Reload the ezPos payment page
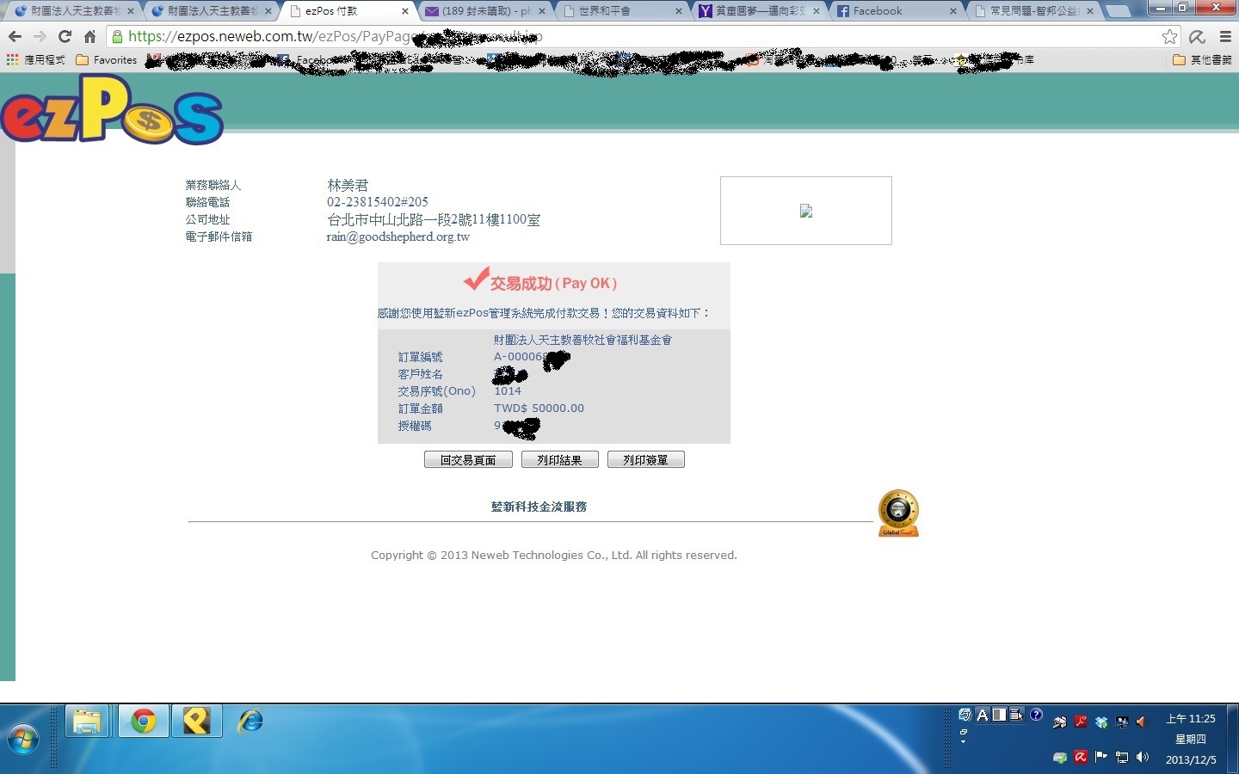The height and width of the screenshot is (774, 1239). click(x=65, y=37)
